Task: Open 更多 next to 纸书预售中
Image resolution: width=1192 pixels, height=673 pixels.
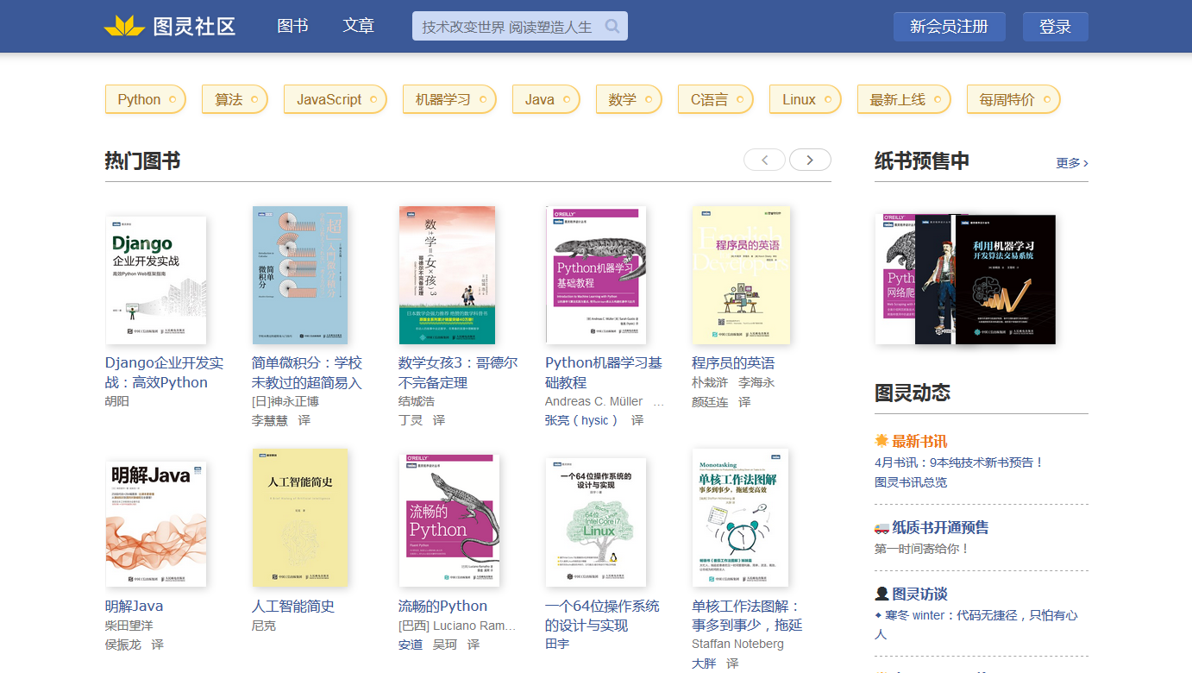Action: (1070, 162)
